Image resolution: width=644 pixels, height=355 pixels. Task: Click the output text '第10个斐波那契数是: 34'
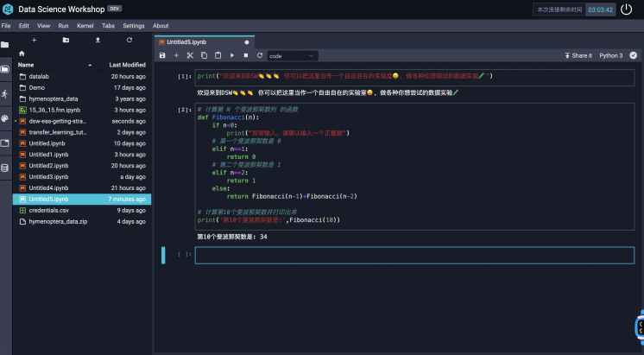(232, 237)
